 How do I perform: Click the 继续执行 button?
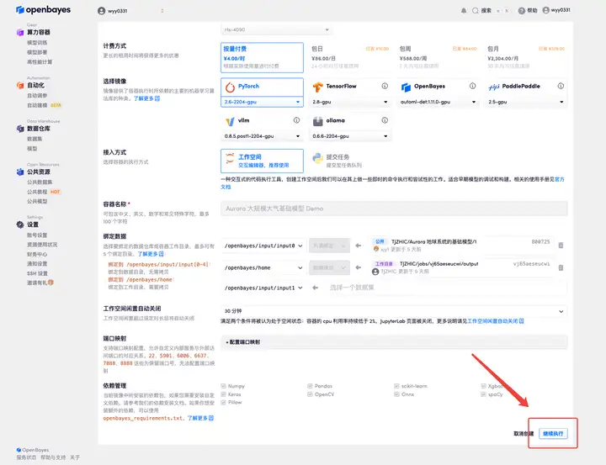point(553,433)
